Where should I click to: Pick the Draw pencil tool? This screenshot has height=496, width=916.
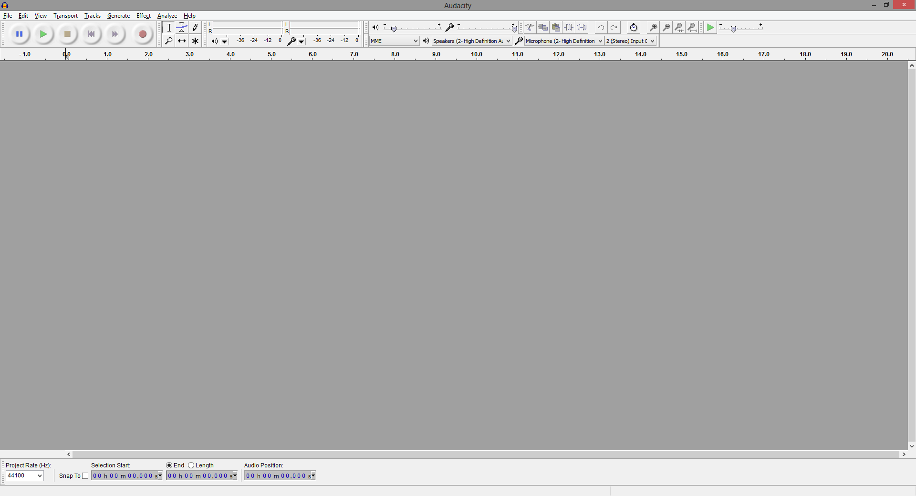click(x=195, y=28)
